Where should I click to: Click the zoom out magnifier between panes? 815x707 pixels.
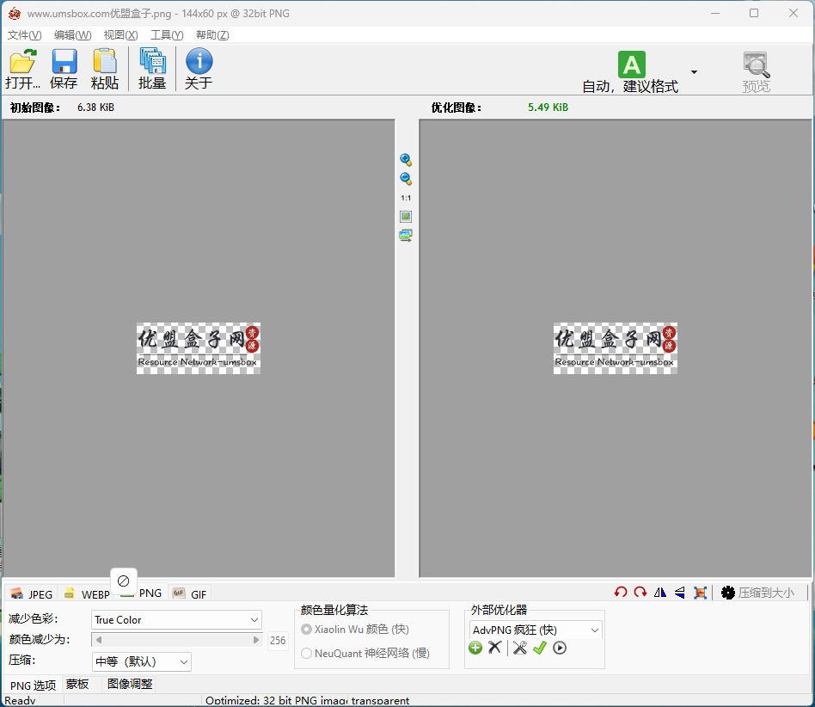(406, 179)
